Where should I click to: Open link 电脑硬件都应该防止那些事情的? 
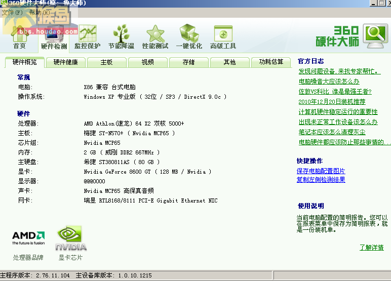click(344, 142)
